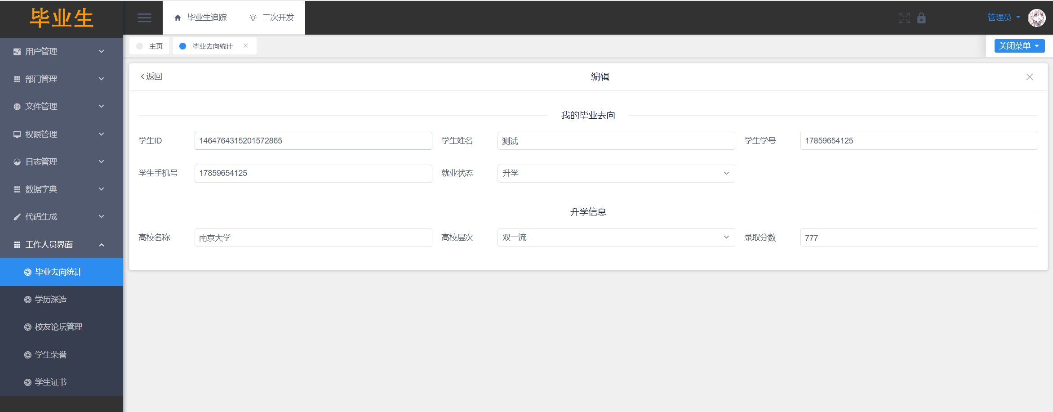Click the icon beside 学历深造
Screen dimensions: 1053x412
click(x=28, y=300)
